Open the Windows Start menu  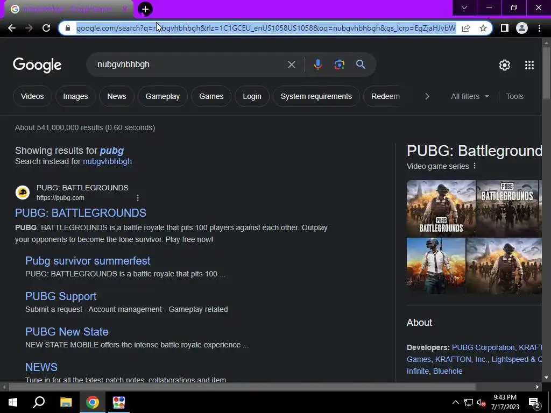[13, 402]
